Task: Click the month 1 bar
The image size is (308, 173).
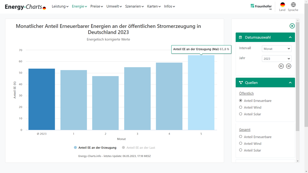Action: point(74,100)
